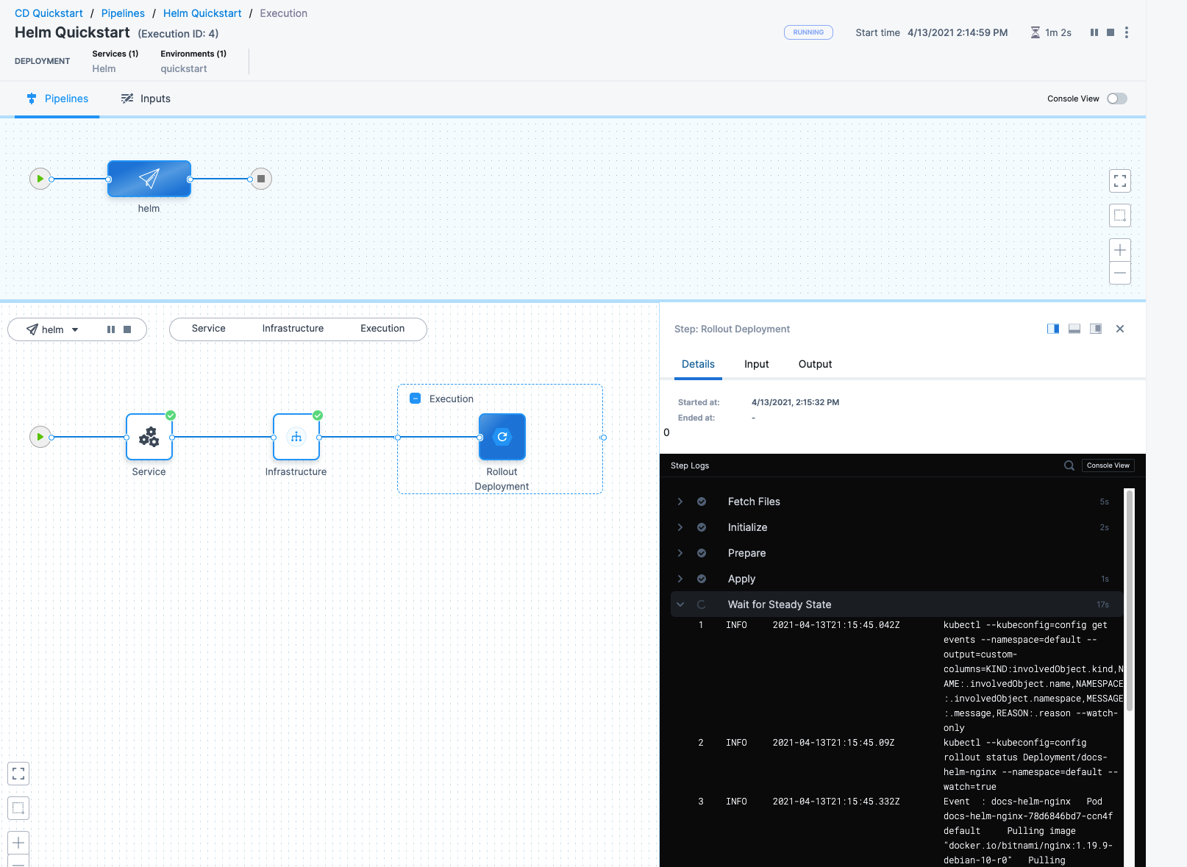Click the Fetch Files success check icon
This screenshot has height=867, width=1187.
pyautogui.click(x=702, y=502)
